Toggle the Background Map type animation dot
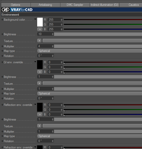This screenshot has height=149, width=142. click(x=2, y=51)
